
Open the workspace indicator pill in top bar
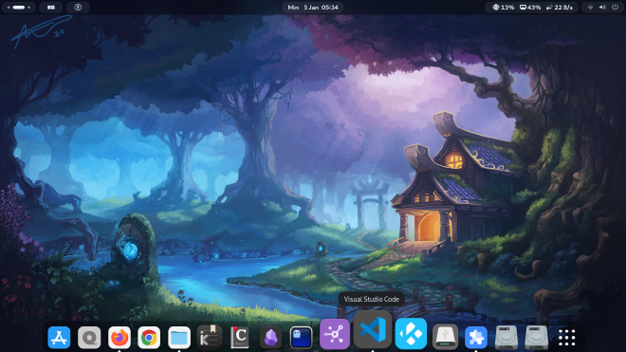pos(19,8)
